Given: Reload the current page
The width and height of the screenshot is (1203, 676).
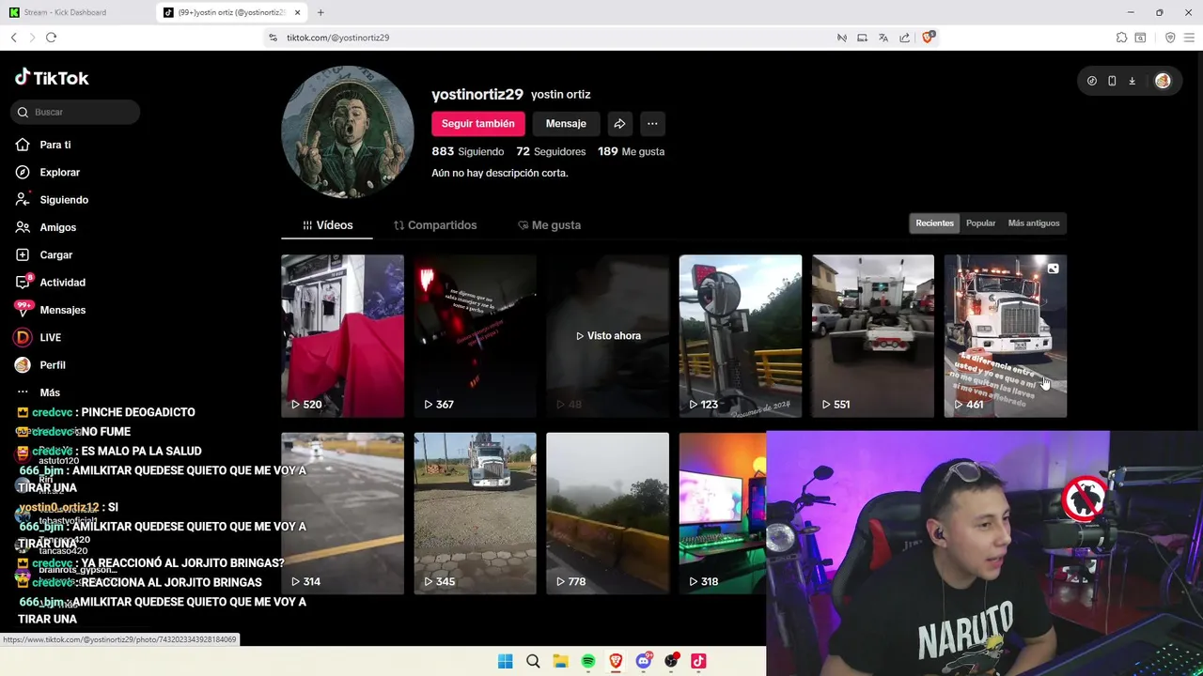Looking at the screenshot, I should [51, 38].
